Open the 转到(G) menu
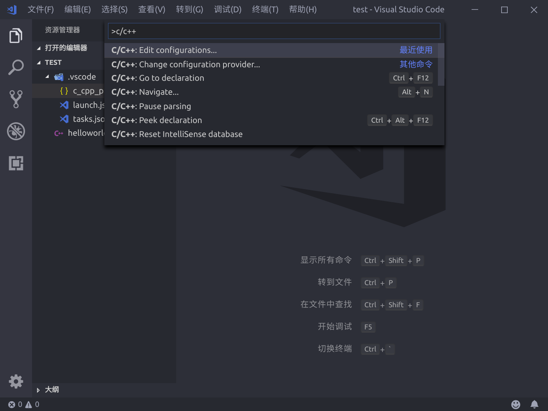Image resolution: width=548 pixels, height=411 pixels. pyautogui.click(x=190, y=9)
